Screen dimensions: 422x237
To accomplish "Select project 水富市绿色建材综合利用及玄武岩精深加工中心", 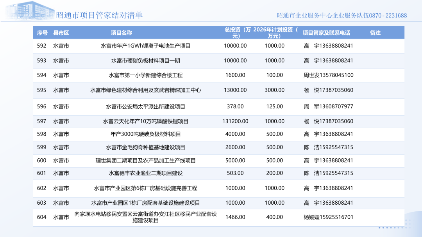I will tap(146, 90).
